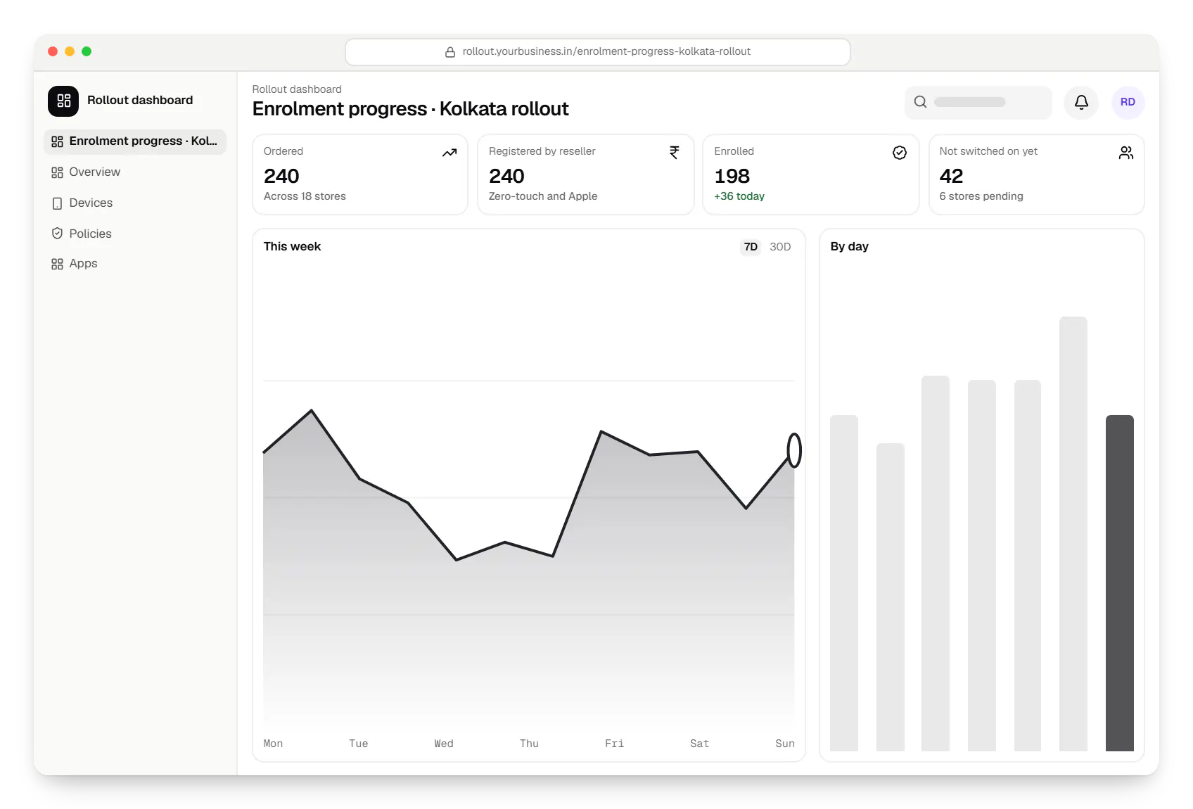Open the Policies section
The width and height of the screenshot is (1193, 809).
pyautogui.click(x=135, y=234)
